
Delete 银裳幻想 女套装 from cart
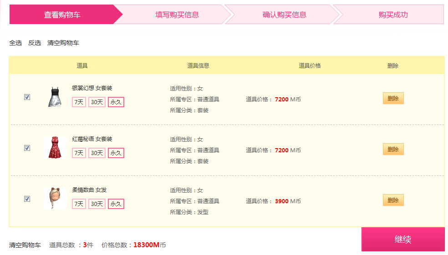pyautogui.click(x=393, y=98)
